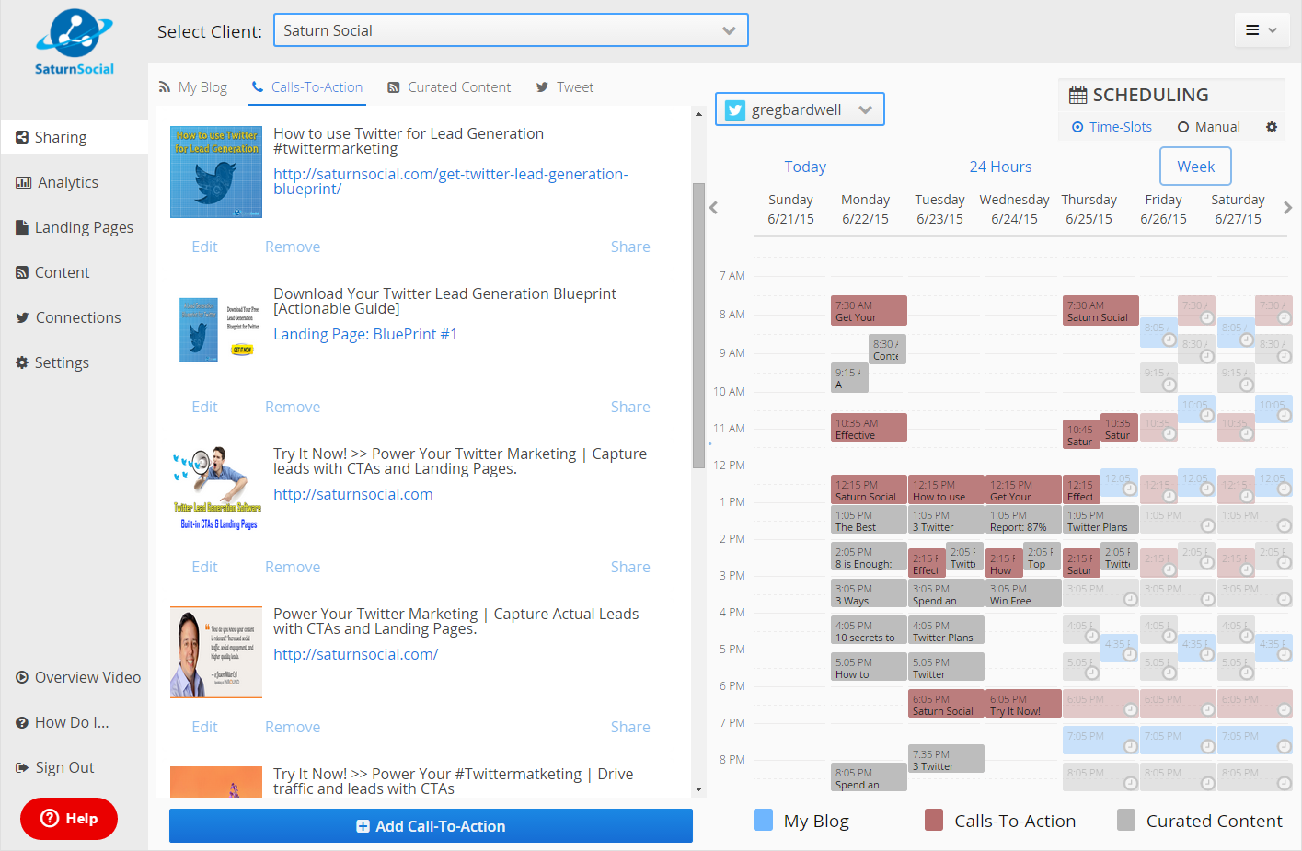Open scheduling settings gear icon
The width and height of the screenshot is (1302, 851).
point(1272,127)
